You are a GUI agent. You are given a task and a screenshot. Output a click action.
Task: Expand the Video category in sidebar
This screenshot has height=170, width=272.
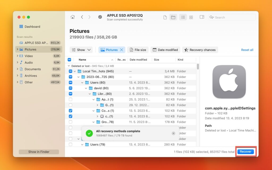click(x=17, y=56)
